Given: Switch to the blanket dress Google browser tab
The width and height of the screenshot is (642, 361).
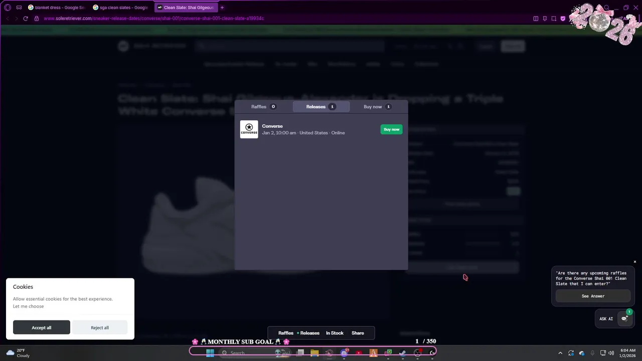Looking at the screenshot, I should (x=56, y=8).
